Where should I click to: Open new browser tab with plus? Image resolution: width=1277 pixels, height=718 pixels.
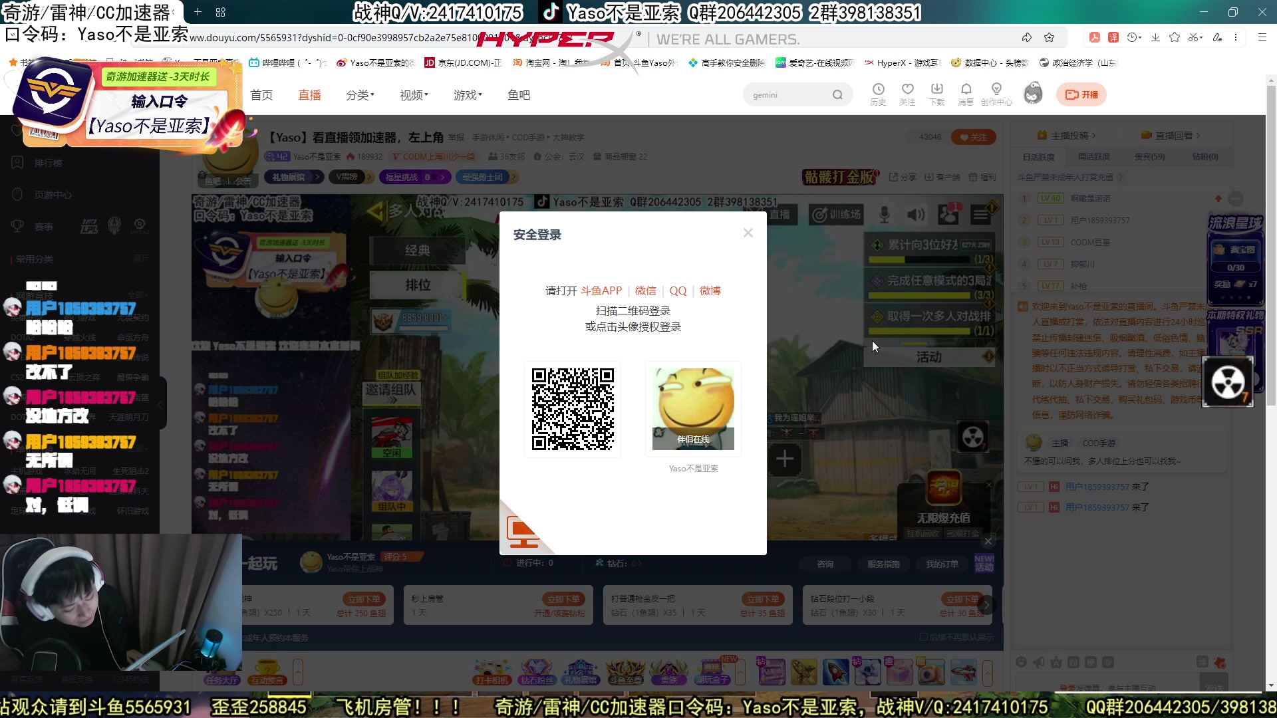click(198, 12)
